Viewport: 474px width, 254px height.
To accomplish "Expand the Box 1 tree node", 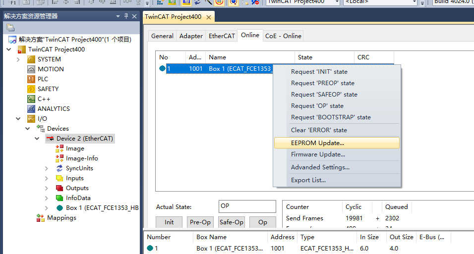I will coord(46,208).
